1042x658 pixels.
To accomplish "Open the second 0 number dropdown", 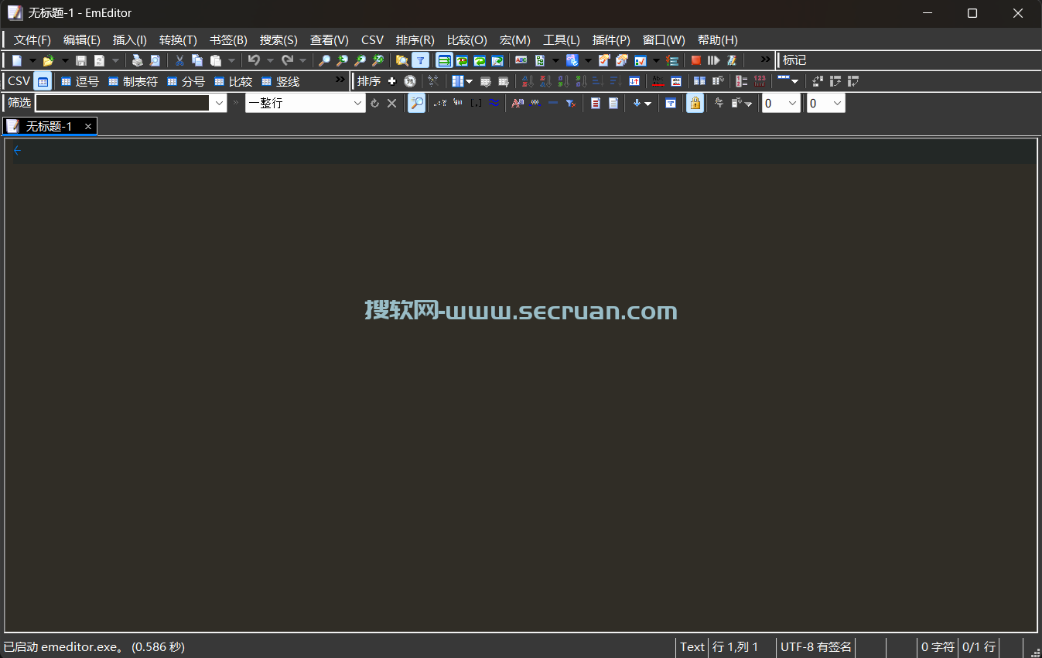I will [x=837, y=103].
